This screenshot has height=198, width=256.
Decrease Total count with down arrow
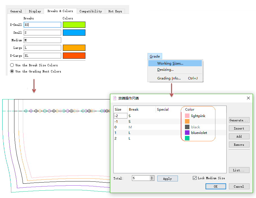[152, 179]
